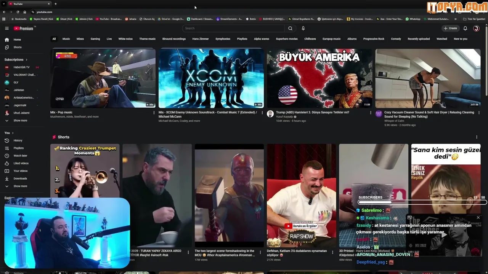The width and height of the screenshot is (488, 274).
Task: Open options for Trump Hamleleri video
Action: pos(371,113)
